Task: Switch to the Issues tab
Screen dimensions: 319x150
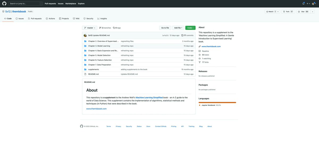Action: [20, 19]
